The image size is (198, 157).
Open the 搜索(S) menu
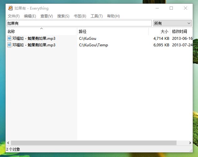point(63,16)
